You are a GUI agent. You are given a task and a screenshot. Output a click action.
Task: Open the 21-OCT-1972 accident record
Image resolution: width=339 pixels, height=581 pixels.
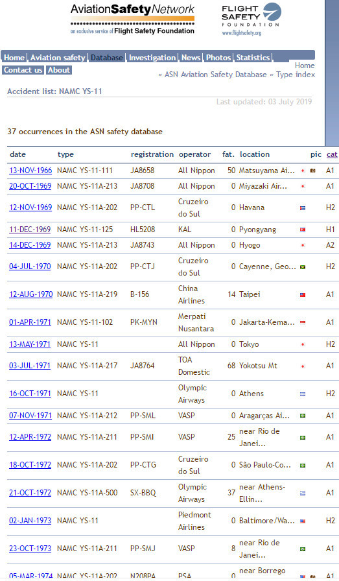(x=30, y=493)
